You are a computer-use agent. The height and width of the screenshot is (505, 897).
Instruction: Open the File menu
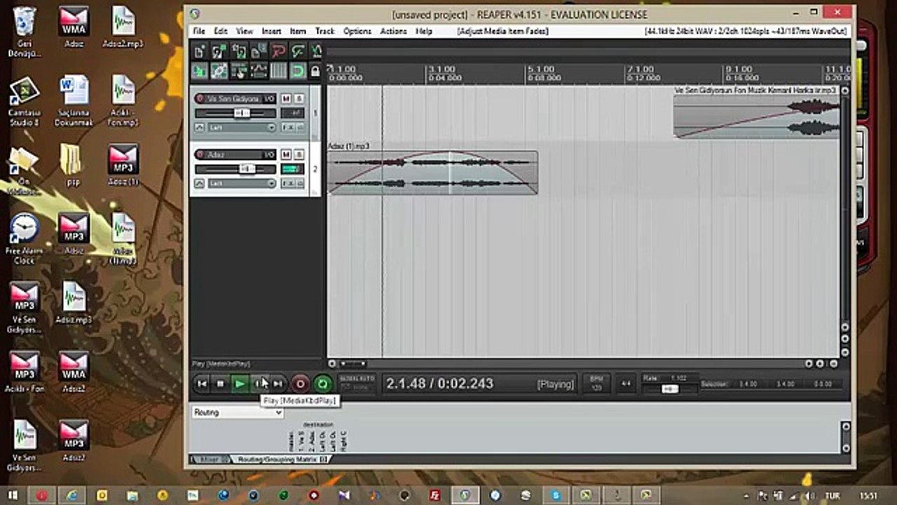click(199, 31)
